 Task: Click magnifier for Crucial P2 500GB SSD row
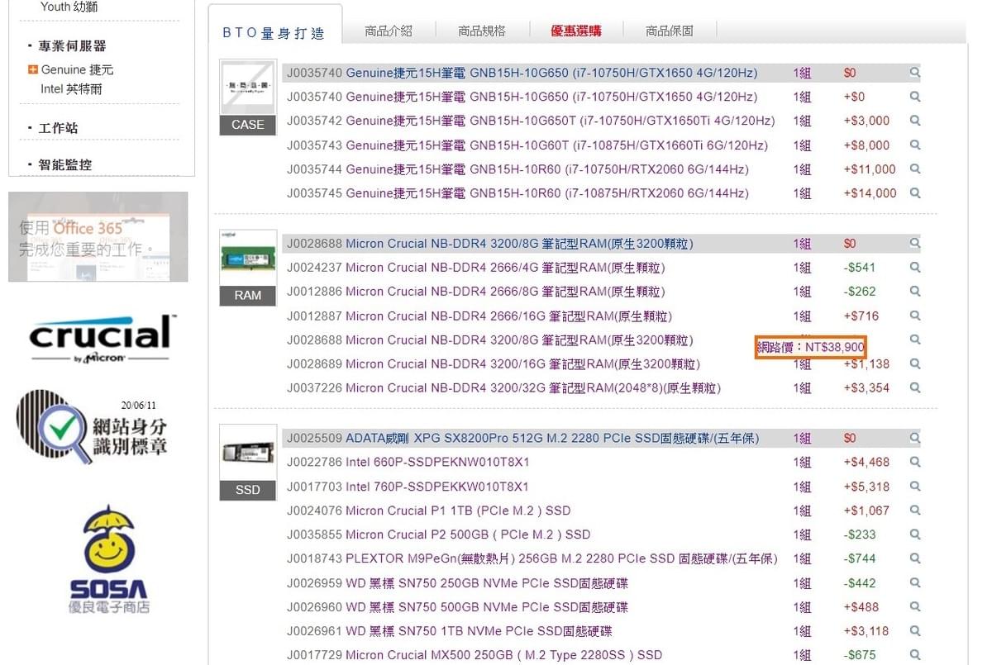point(915,534)
